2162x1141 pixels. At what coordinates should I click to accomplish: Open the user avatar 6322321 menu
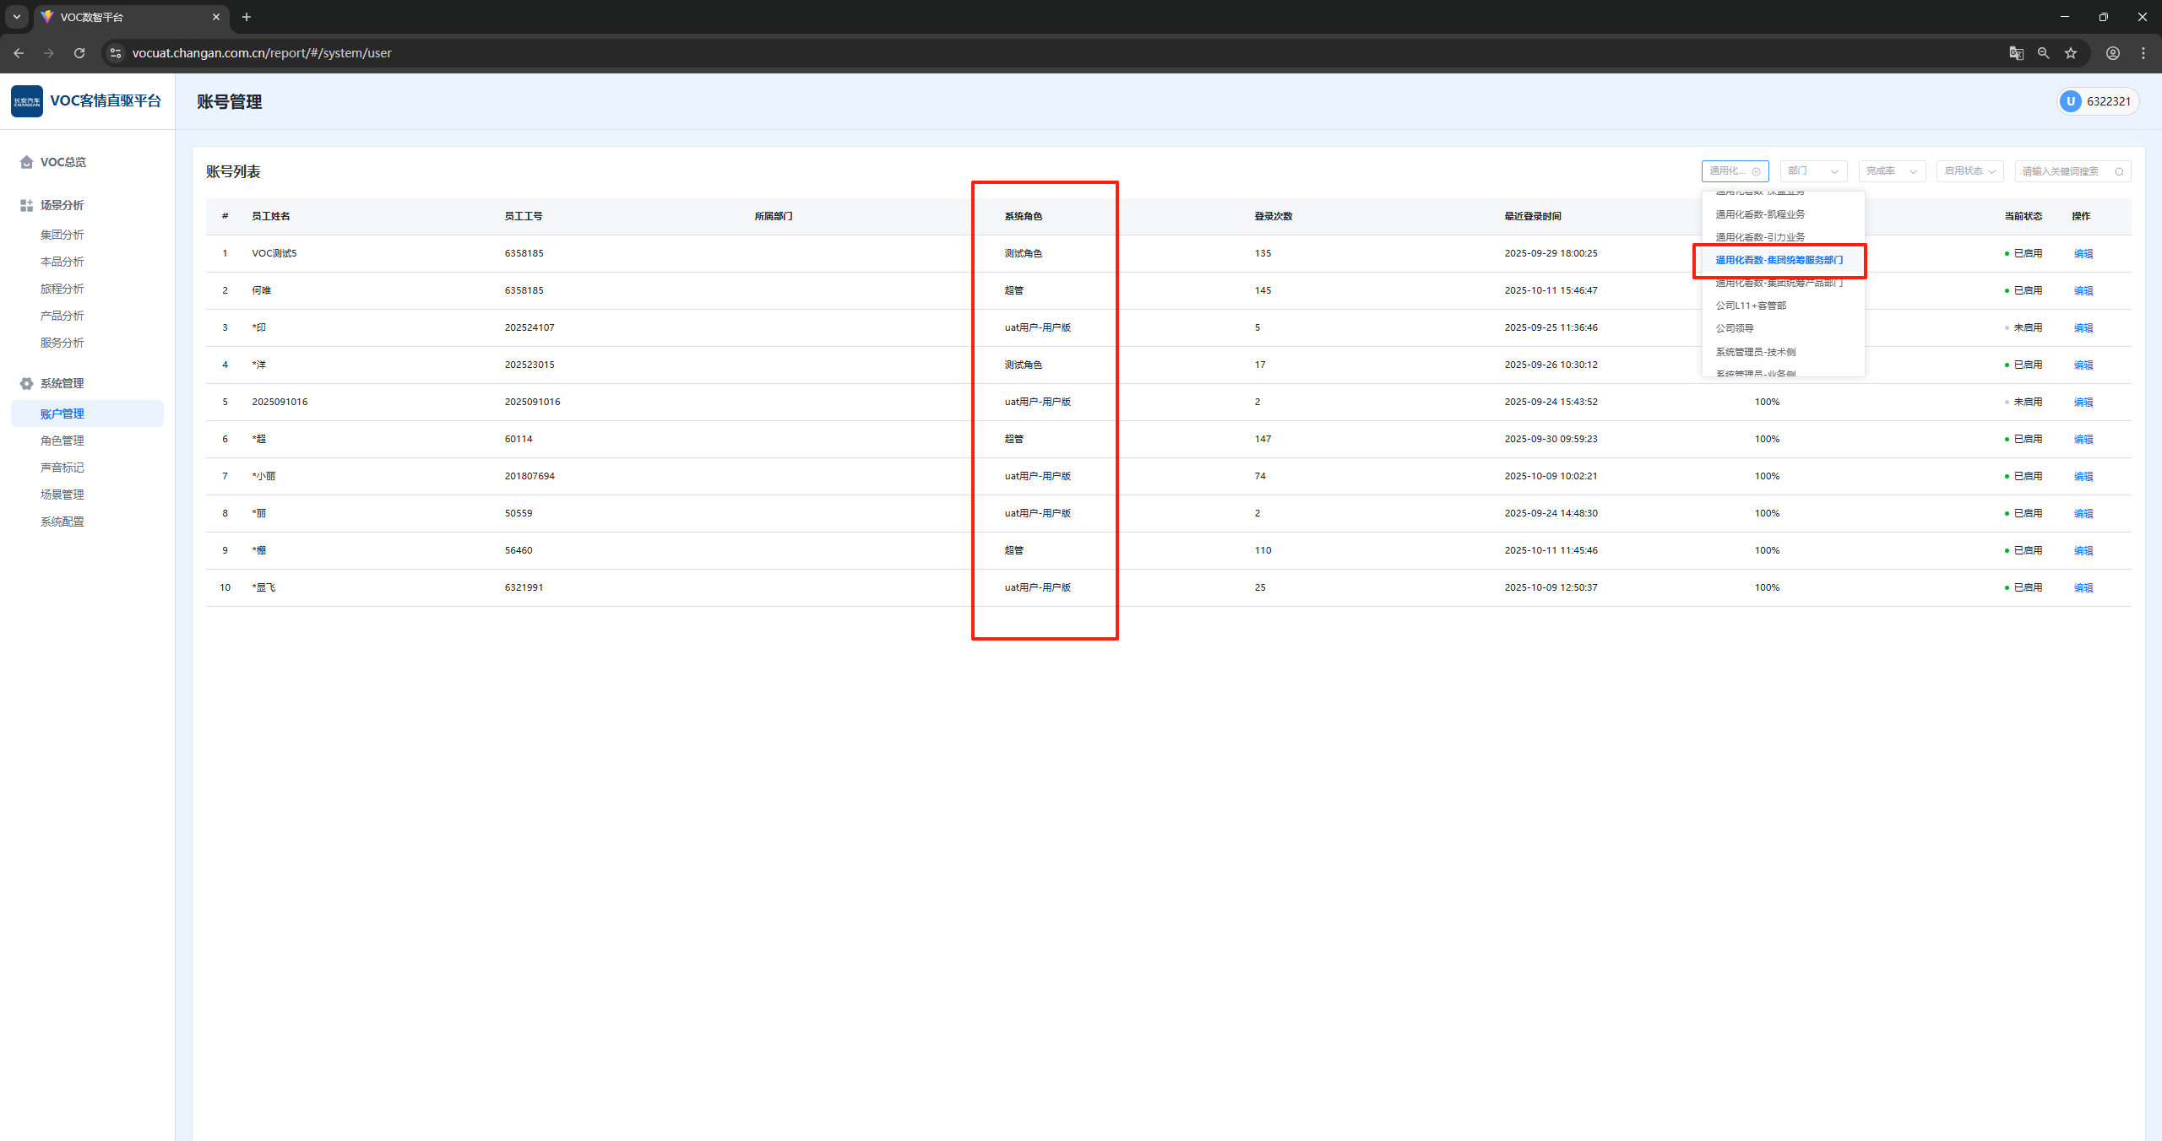pyautogui.click(x=2098, y=101)
